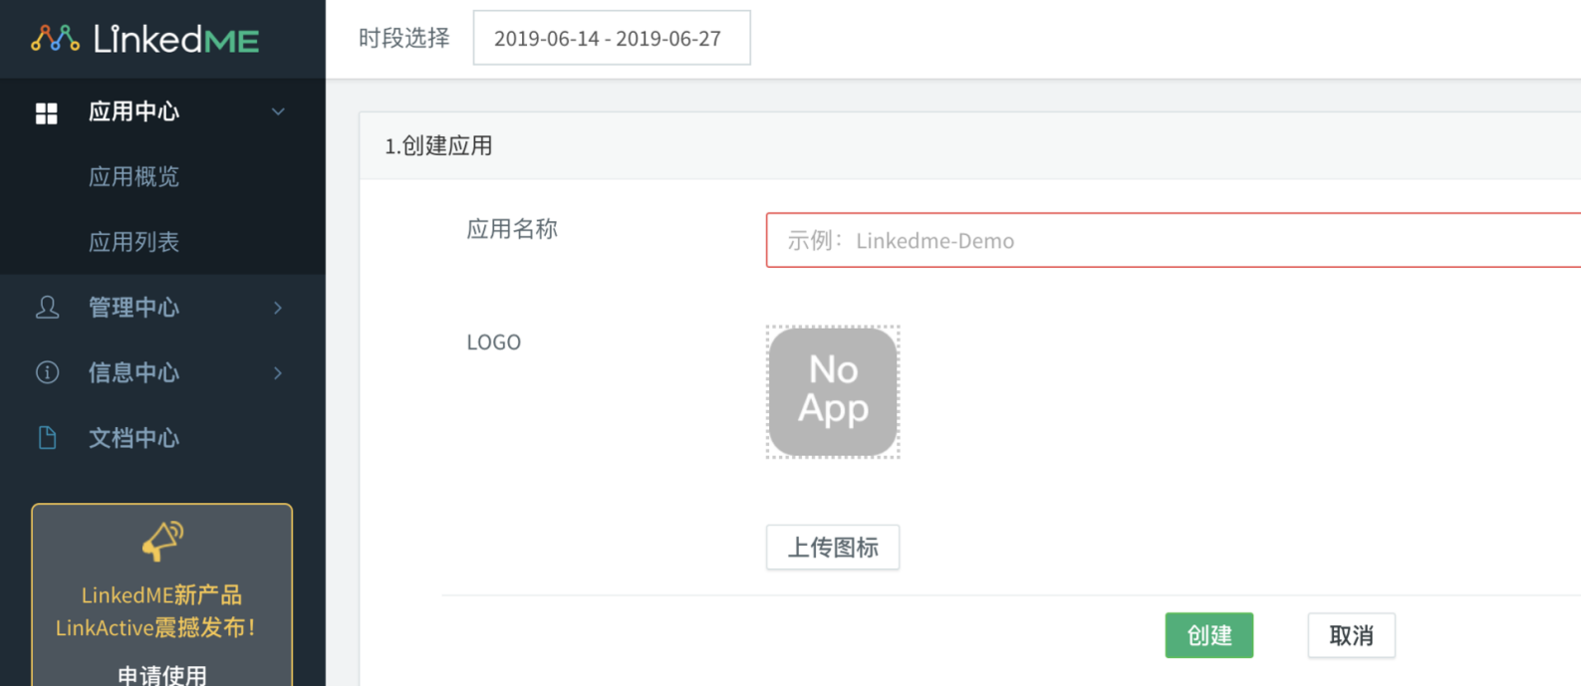Click the megaphone announcement icon
This screenshot has height=686, width=1581.
(162, 541)
